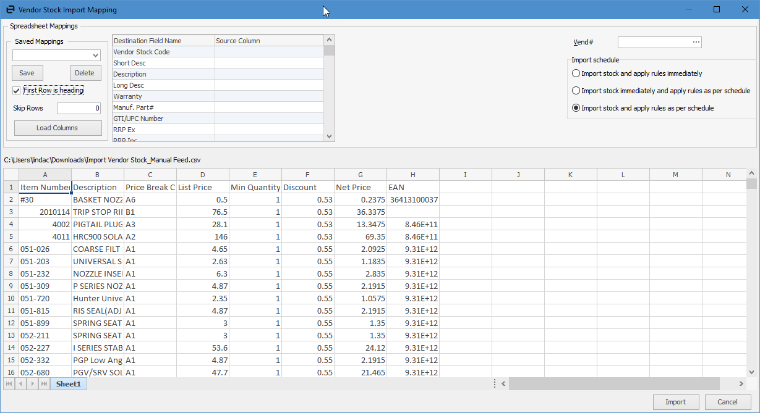Select the Sheet1 tab
Screen dimensions: 760x413
tap(68, 384)
